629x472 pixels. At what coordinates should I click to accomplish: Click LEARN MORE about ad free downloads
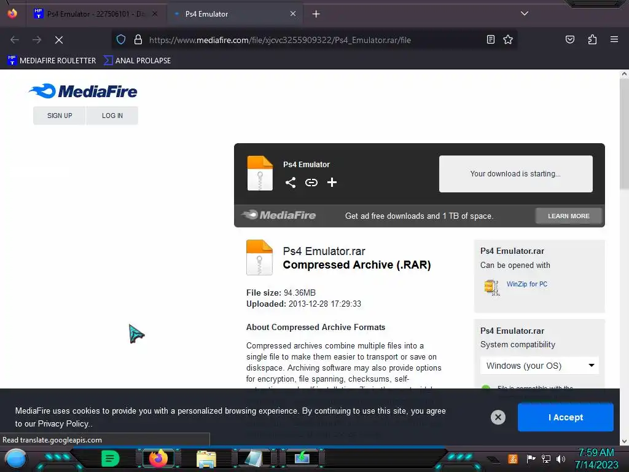coord(568,216)
